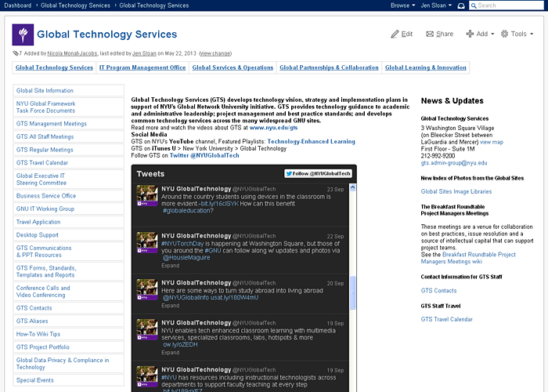Open GTS Aliases in the sidebar
Viewport: 548px width, 392px height.
32,321
